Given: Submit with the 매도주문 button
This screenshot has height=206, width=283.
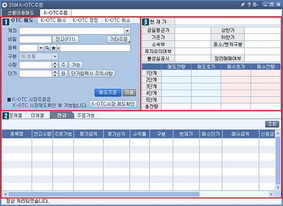Looking at the screenshot, I should coord(108,93).
